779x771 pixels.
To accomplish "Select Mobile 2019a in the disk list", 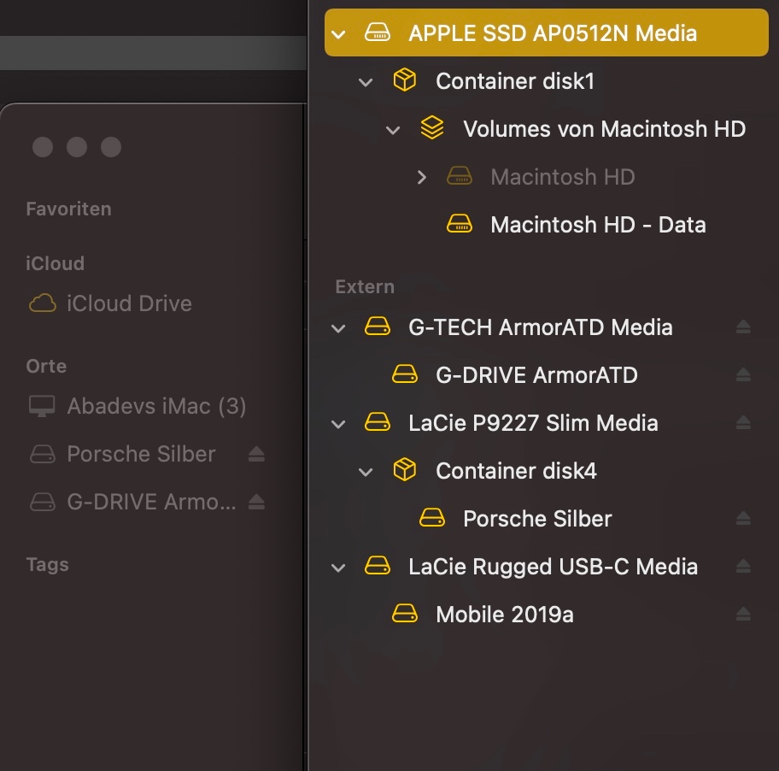I will click(x=504, y=615).
